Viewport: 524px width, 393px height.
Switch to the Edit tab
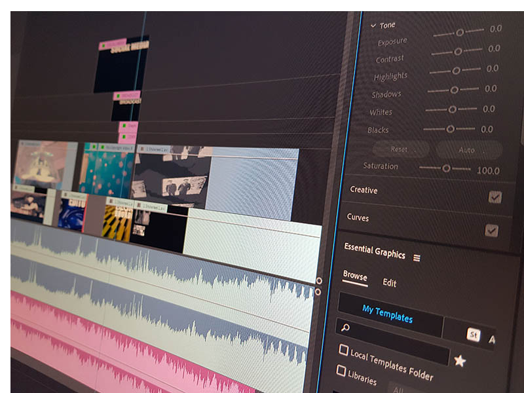coord(389,283)
